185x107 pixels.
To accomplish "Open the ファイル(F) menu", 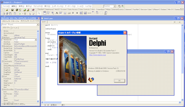I will tap(6, 6).
